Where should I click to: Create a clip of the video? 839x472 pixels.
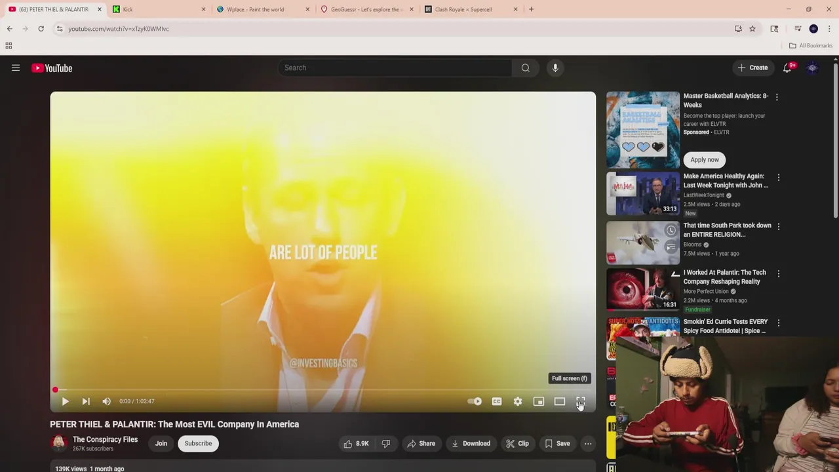(517, 444)
